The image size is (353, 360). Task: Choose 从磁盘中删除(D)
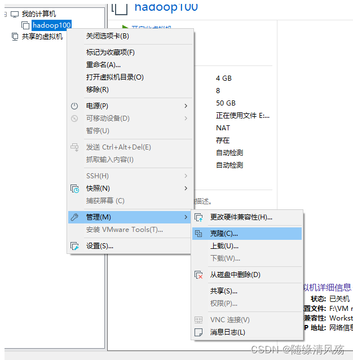pyautogui.click(x=247, y=275)
